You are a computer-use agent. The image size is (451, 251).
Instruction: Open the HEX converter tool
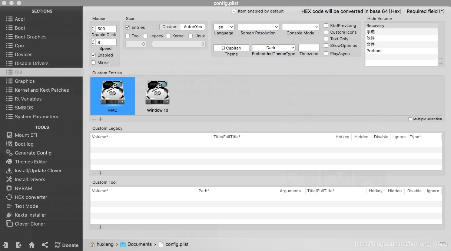click(31, 197)
